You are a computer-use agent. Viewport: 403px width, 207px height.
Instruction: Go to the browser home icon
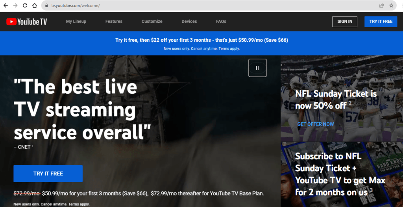[35, 6]
